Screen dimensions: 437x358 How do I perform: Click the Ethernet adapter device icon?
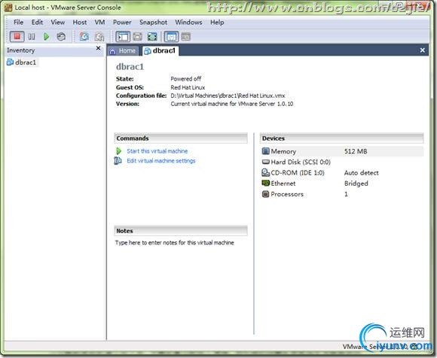pos(266,183)
